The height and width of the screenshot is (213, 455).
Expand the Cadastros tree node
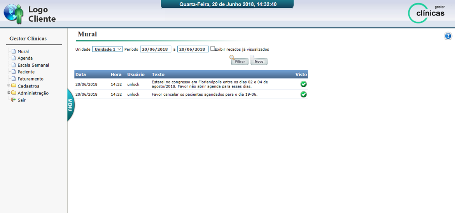pos(9,85)
